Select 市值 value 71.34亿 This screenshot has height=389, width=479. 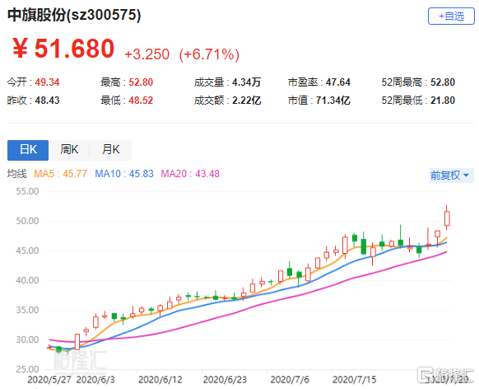333,101
